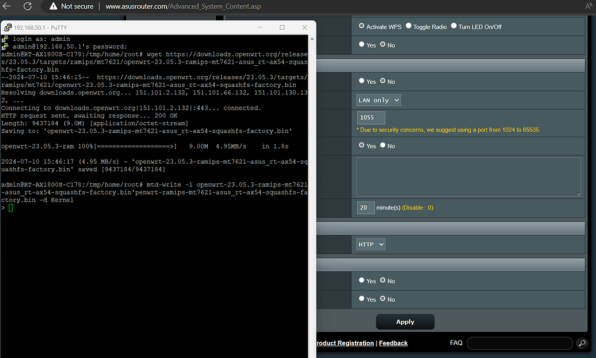596x358 pixels.
Task: Expand the HTTP authentication method dropdown
Action: 371,244
